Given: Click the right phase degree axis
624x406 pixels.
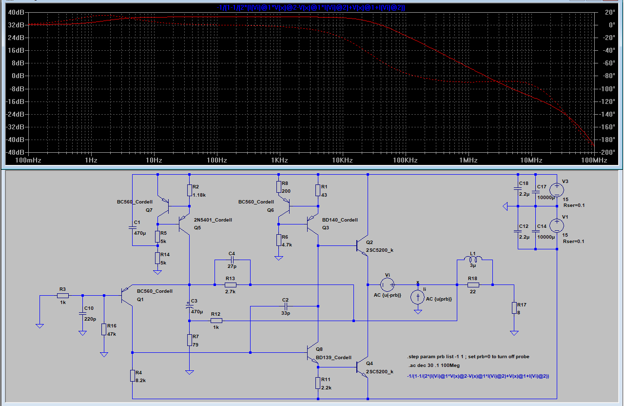Looking at the screenshot, I should [609, 82].
